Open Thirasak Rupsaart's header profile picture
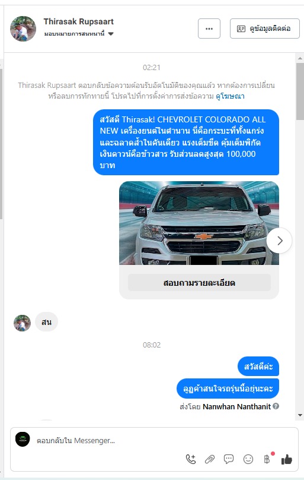Viewport: 304px width, 480px height. [23, 29]
